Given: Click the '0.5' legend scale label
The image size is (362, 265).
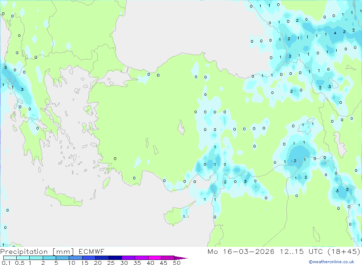Looking at the screenshot, I should [20, 263].
